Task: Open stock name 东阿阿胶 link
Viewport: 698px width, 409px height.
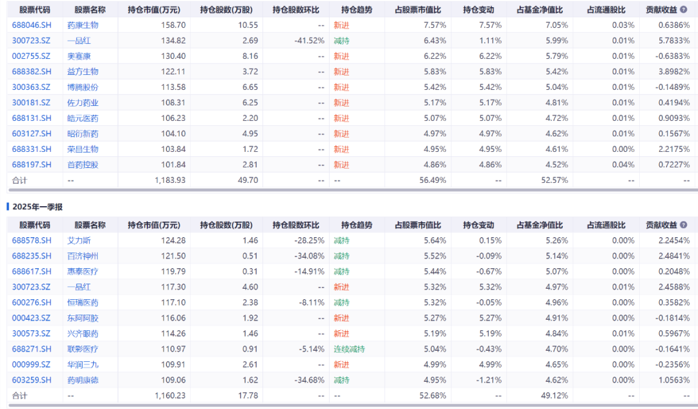Action: click(83, 318)
